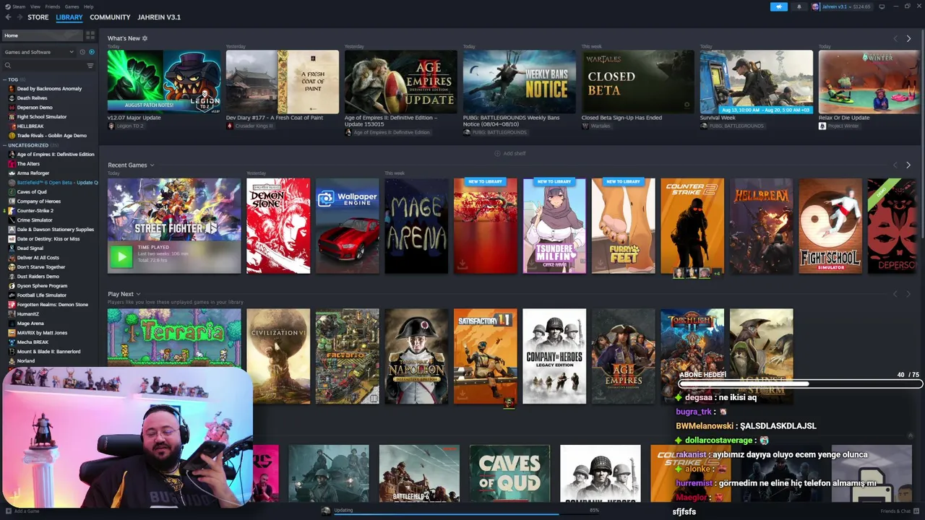
Task: Open the View menu
Action: pos(35,6)
